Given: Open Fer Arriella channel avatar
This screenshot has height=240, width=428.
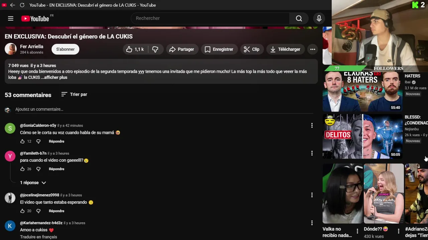Looking at the screenshot, I should (11, 49).
